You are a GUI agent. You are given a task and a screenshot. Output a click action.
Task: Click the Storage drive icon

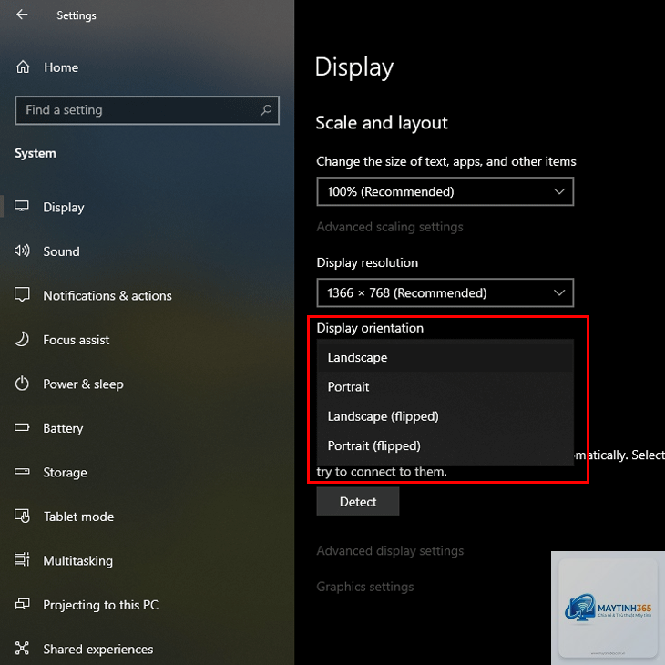click(22, 471)
